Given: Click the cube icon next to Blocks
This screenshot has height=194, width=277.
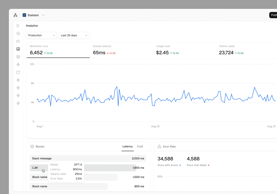Looking at the screenshot, I should click(x=32, y=147).
